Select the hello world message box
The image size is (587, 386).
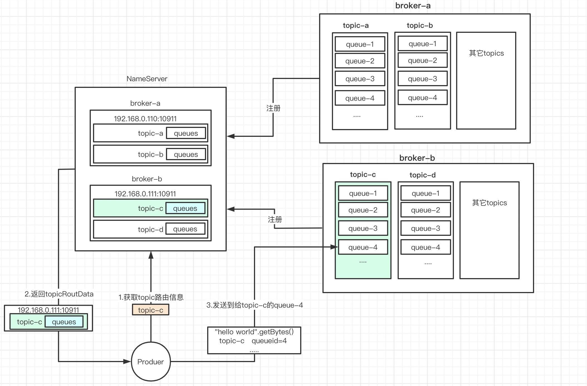[254, 340]
